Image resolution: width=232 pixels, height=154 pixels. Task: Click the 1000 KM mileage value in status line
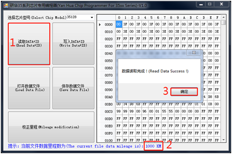click(153, 146)
